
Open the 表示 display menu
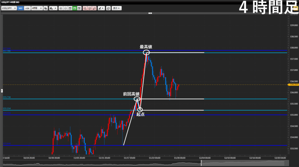point(117,8)
